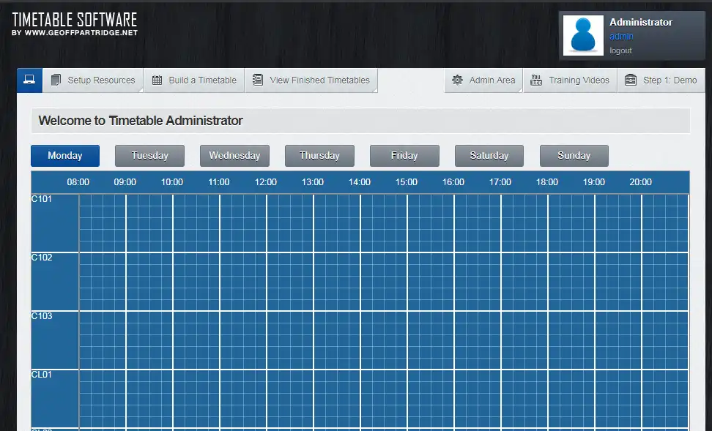Select the Monday tab

tap(64, 155)
